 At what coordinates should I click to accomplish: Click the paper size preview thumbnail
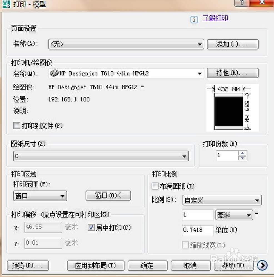(233, 108)
